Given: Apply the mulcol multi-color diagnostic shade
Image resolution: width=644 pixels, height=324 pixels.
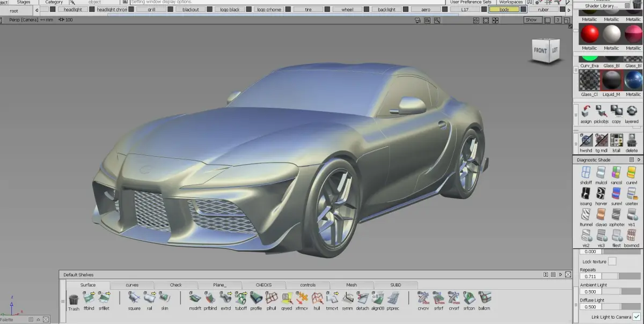Looking at the screenshot, I should 601,174.
